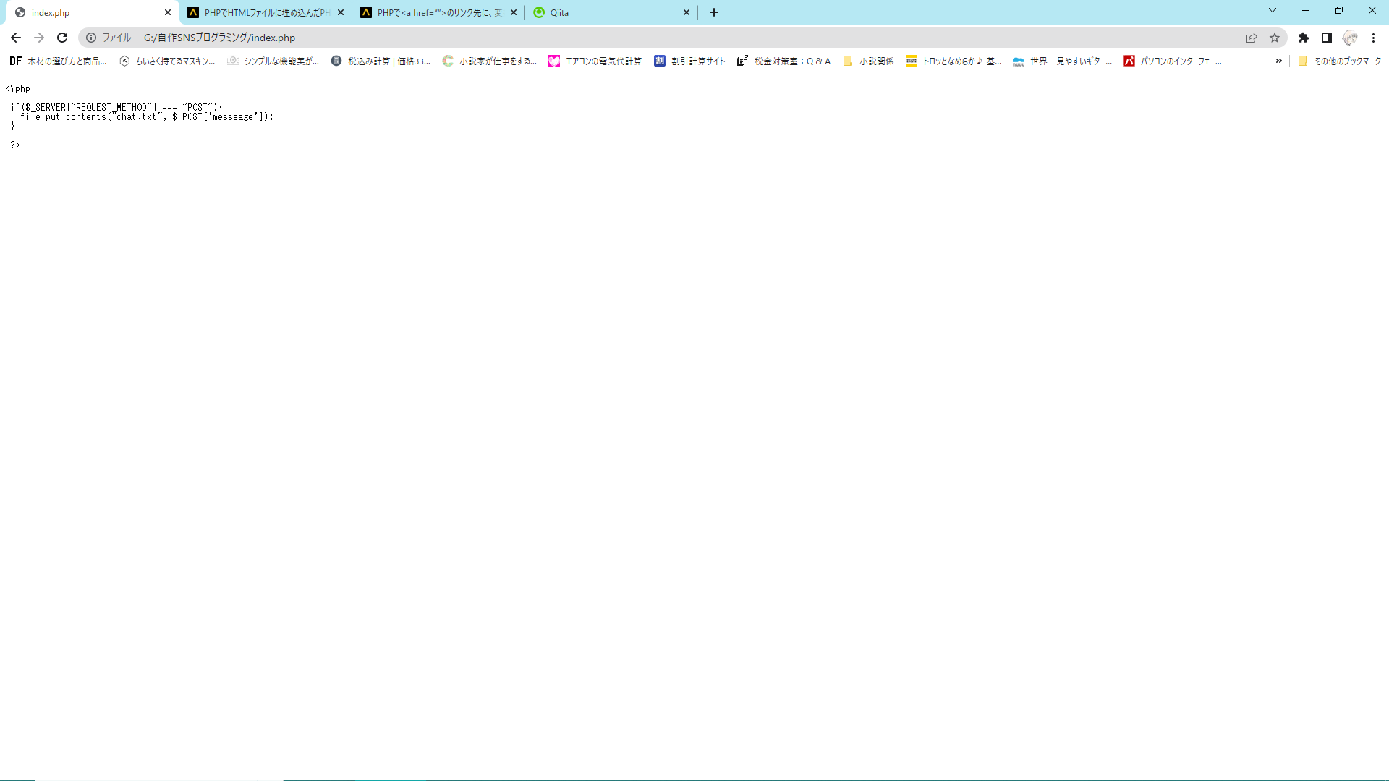The height and width of the screenshot is (781, 1389).
Task: Click the page reload icon
Action: tap(62, 38)
